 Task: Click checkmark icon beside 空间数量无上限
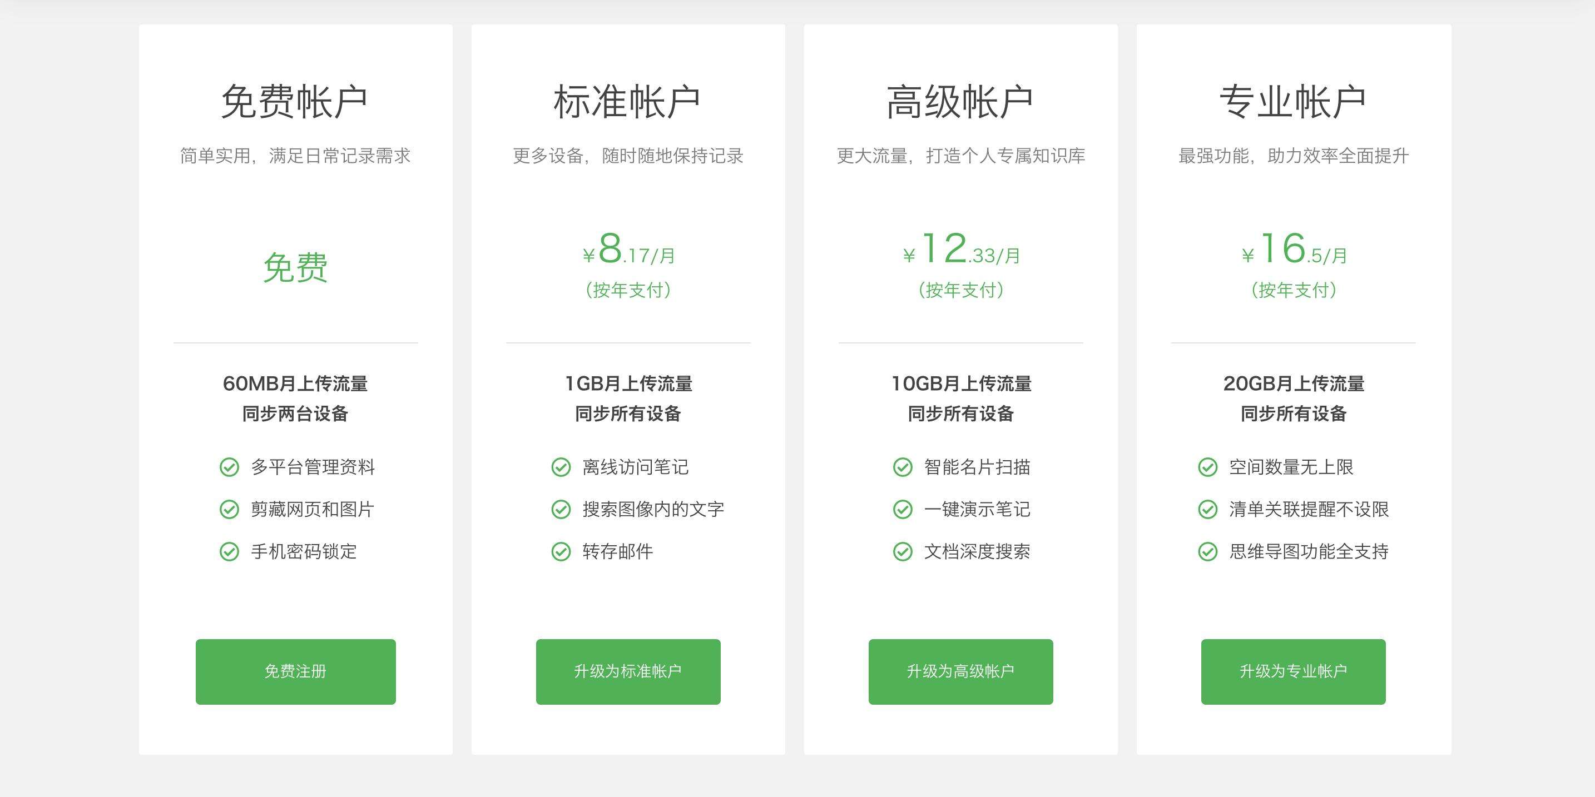[1207, 467]
